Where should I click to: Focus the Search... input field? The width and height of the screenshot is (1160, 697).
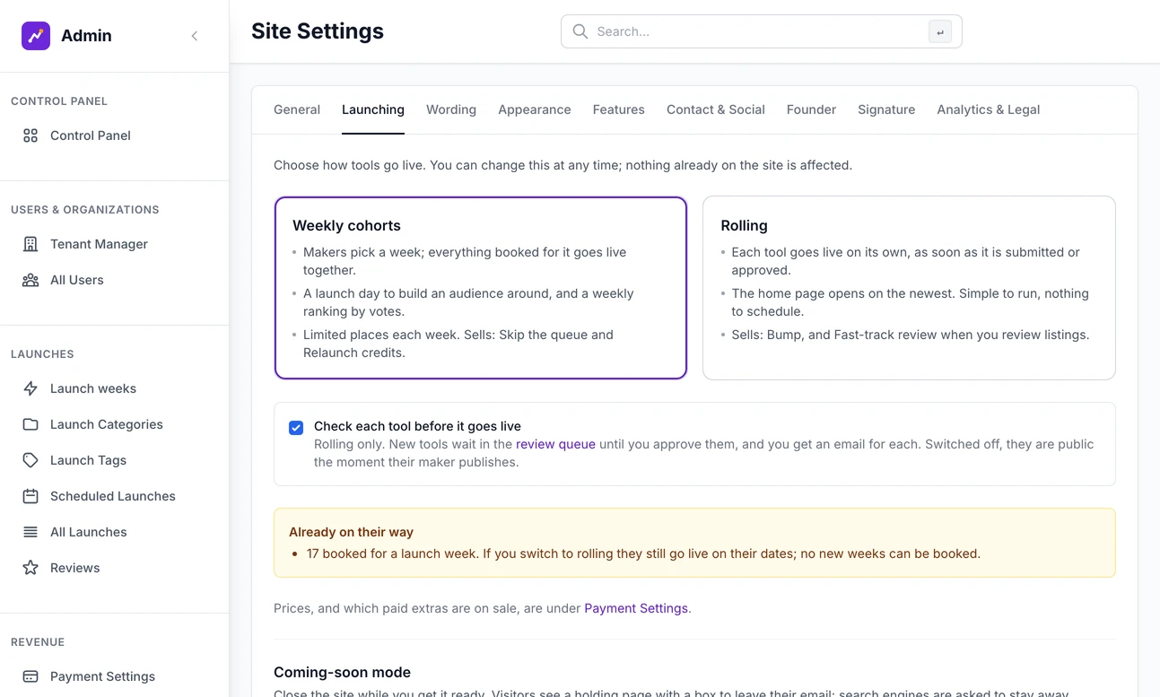coord(761,31)
